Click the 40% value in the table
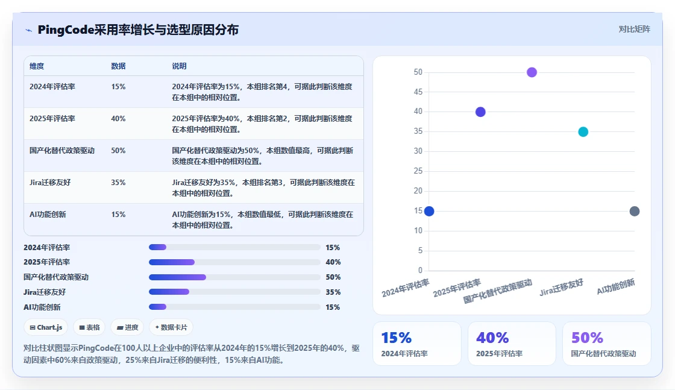 click(x=118, y=118)
